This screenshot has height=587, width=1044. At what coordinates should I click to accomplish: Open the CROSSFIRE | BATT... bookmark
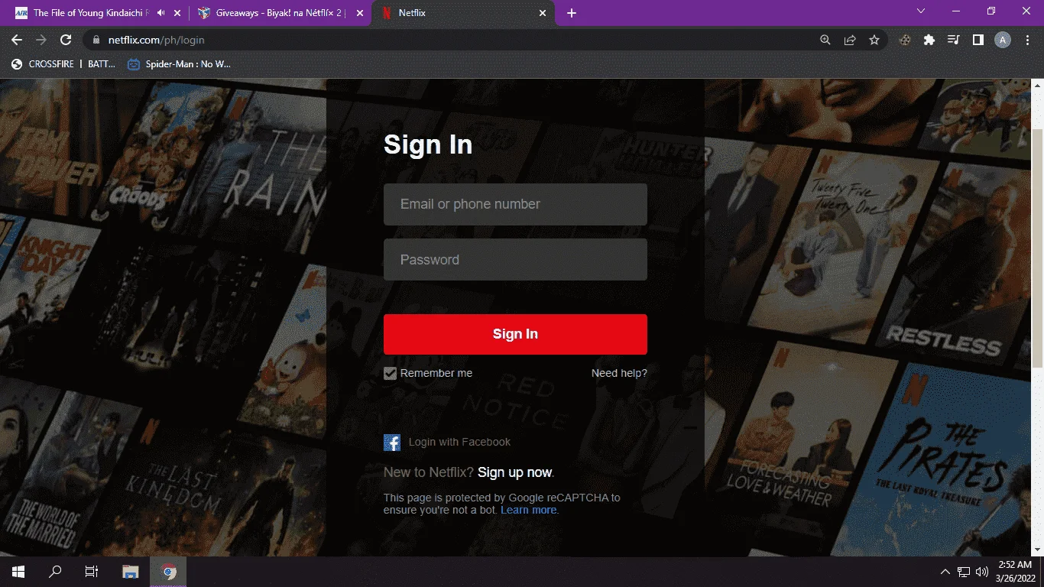pos(63,64)
